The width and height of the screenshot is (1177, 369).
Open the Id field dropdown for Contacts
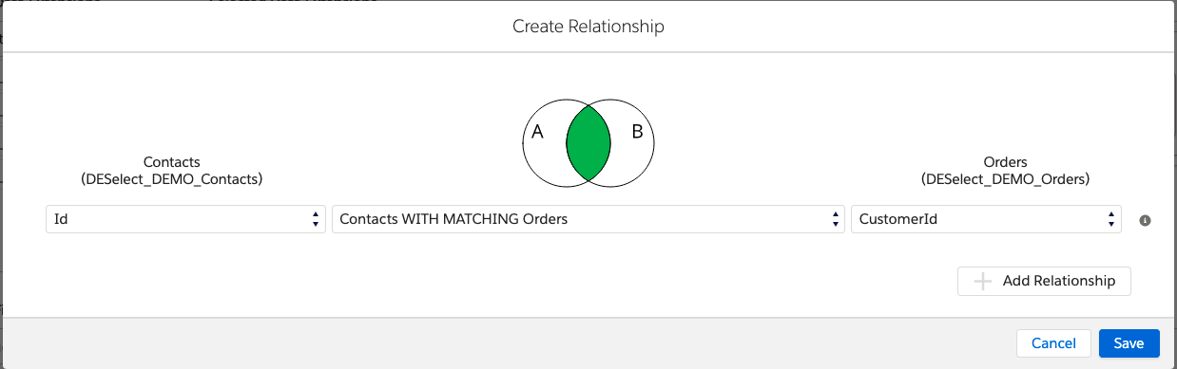tap(185, 219)
